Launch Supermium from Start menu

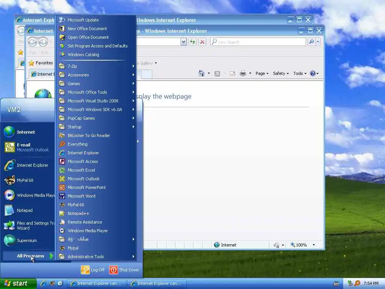pos(29,240)
